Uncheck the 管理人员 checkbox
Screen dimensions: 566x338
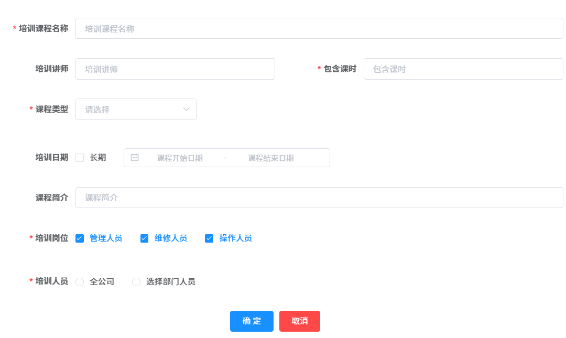(80, 238)
